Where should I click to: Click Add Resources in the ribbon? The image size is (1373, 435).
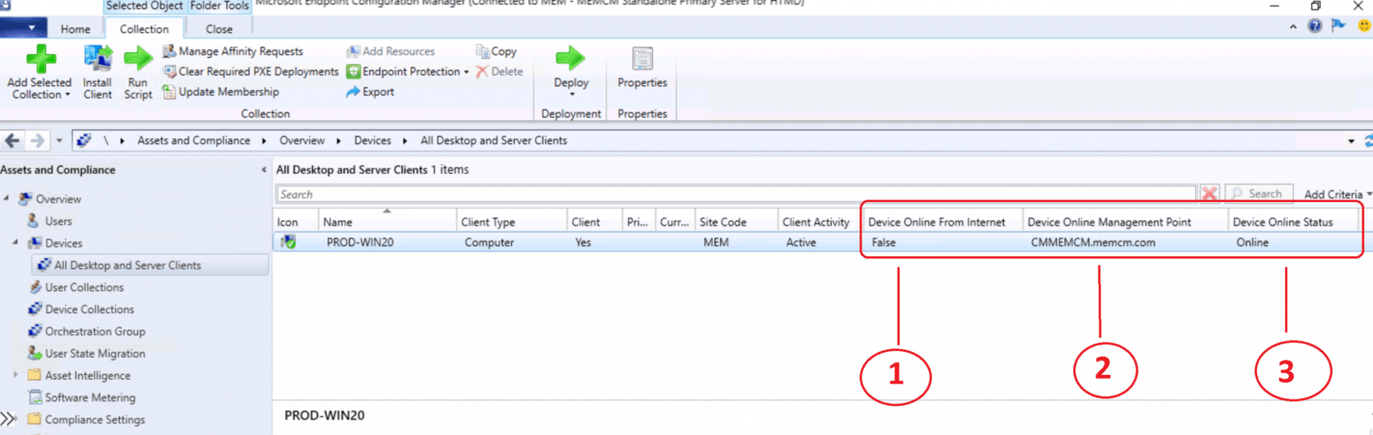[x=391, y=51]
